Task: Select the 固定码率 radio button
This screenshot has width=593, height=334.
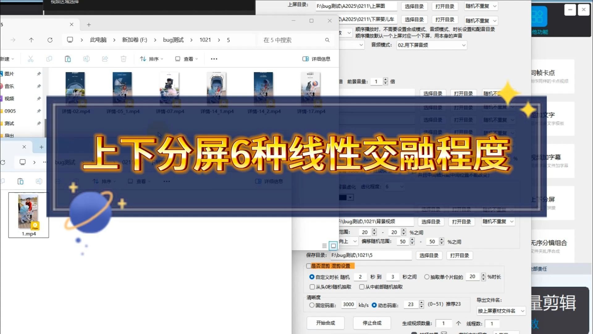Action: click(x=312, y=305)
